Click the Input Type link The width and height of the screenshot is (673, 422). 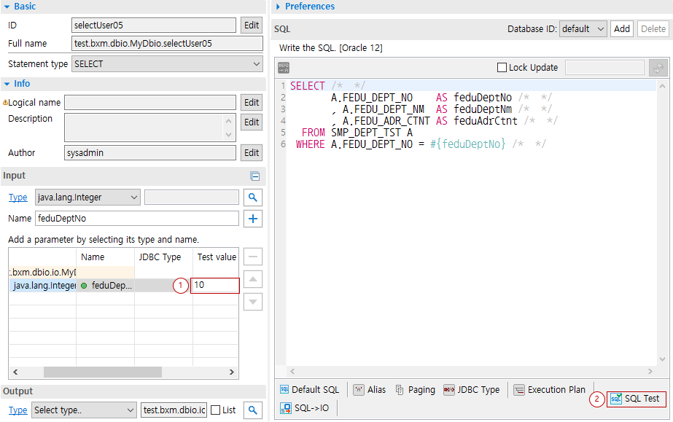point(17,198)
